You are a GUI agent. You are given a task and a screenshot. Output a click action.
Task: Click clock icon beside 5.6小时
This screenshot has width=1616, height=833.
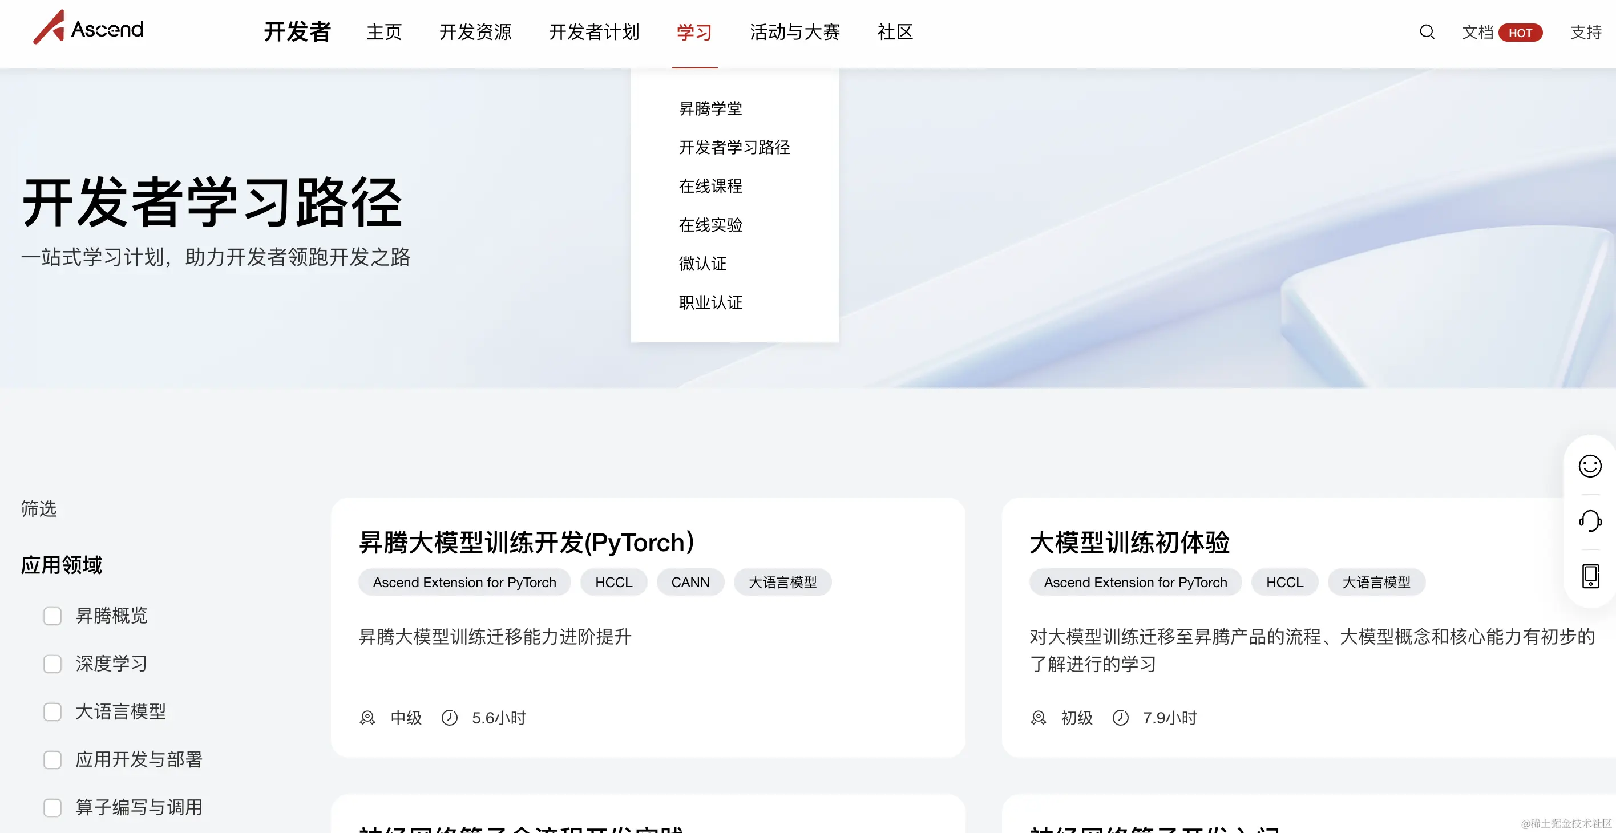pos(449,718)
